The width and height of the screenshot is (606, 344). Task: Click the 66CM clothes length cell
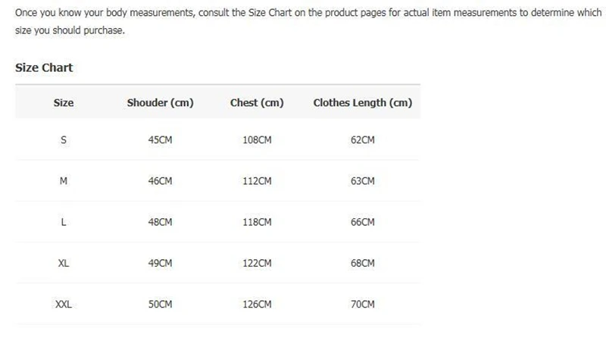pos(363,222)
